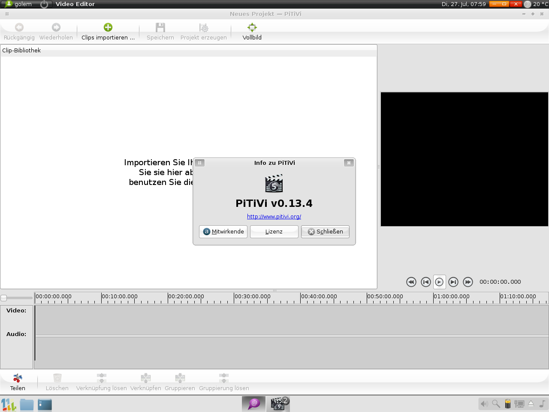Click the volume speaker tray icon
The width and height of the screenshot is (549, 412).
484,404
